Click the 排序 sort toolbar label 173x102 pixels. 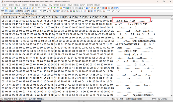pos(44,11)
